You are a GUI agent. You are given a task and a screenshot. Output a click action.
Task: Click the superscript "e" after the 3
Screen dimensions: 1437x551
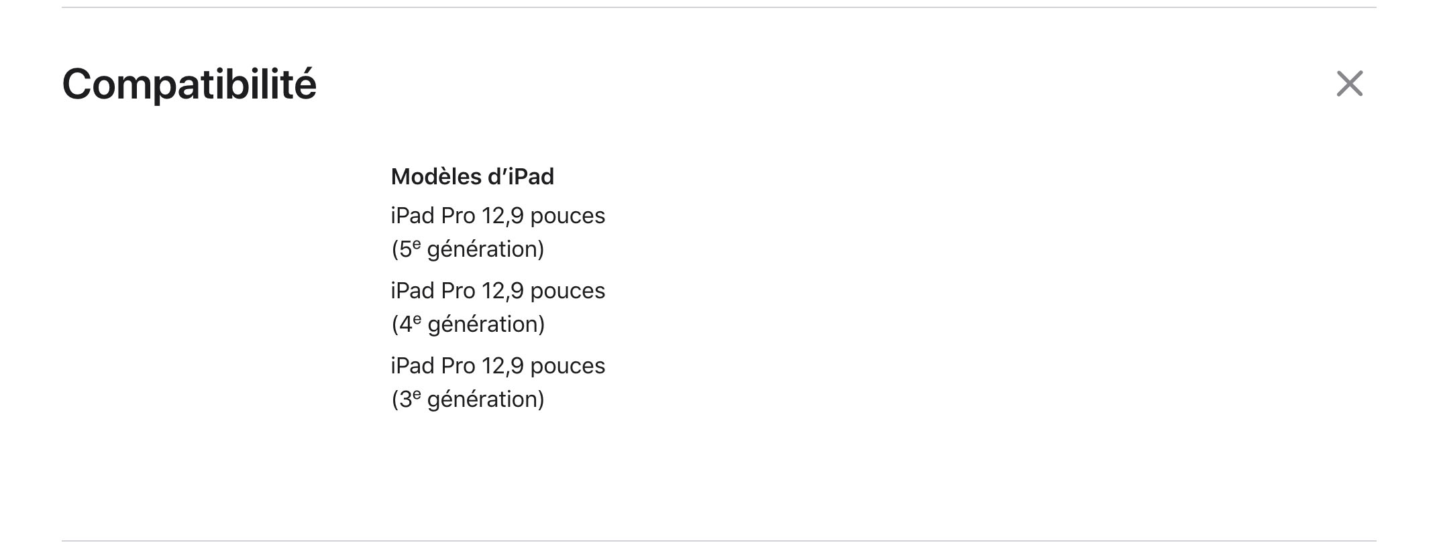coord(417,395)
